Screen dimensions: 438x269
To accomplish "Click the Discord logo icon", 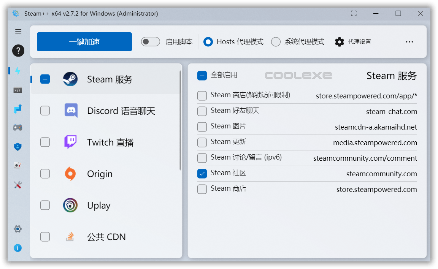I will [x=71, y=111].
